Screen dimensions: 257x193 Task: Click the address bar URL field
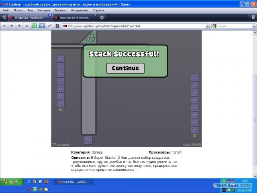(134, 26)
